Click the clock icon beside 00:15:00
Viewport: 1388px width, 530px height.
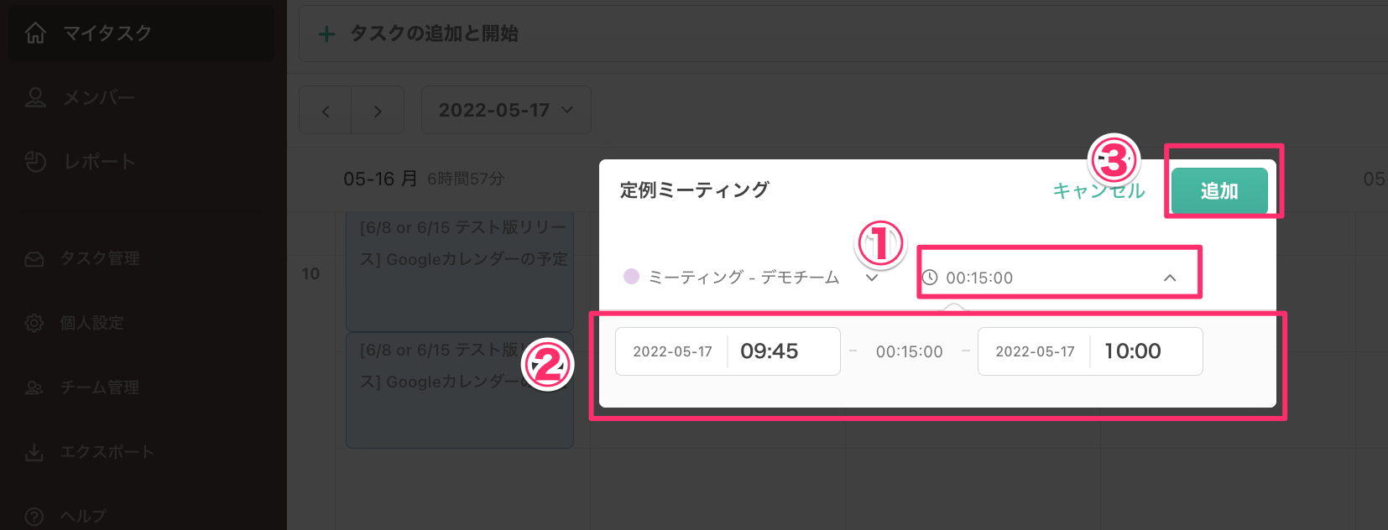coord(931,277)
